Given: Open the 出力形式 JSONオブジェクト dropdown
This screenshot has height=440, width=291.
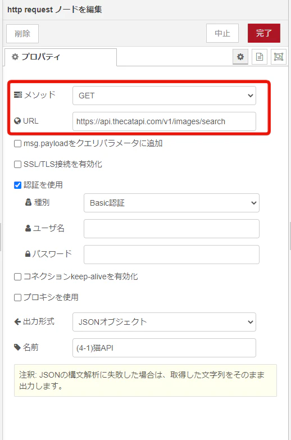Looking at the screenshot, I should tap(164, 322).
